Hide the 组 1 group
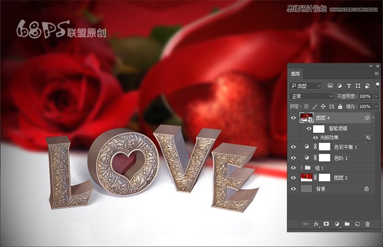Screen dimensions: 383x247 [293, 168]
